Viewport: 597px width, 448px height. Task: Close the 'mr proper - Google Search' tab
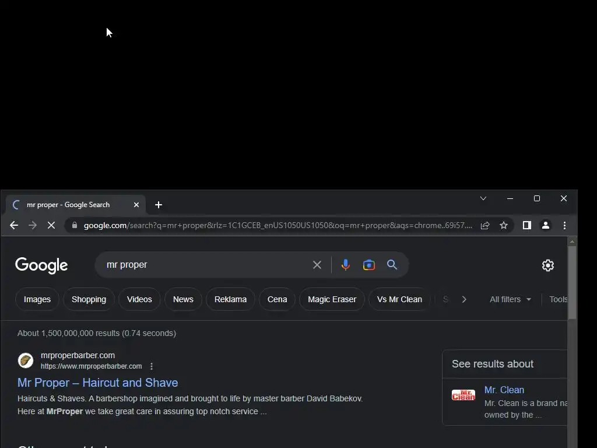click(x=136, y=205)
